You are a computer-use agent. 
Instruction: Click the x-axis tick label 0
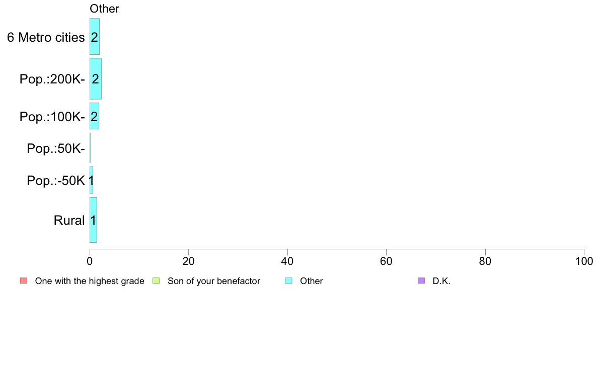click(x=90, y=261)
